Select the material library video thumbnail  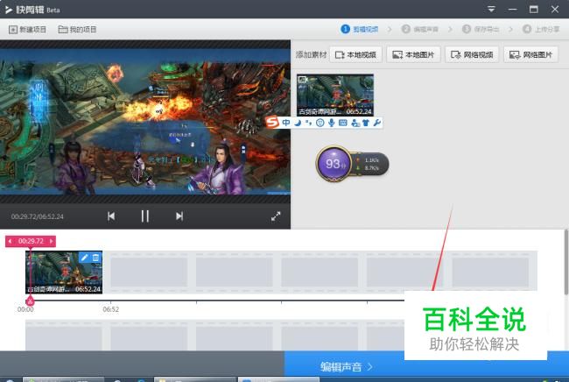pos(335,95)
